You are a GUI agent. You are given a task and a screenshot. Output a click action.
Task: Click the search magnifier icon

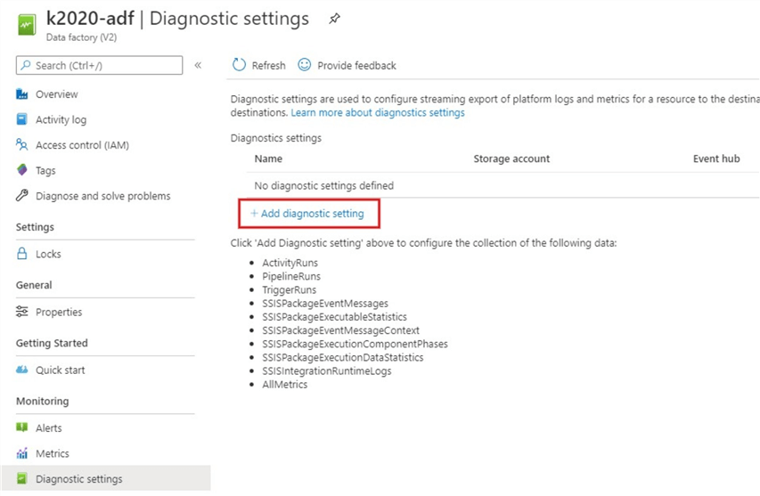pyautogui.click(x=26, y=65)
